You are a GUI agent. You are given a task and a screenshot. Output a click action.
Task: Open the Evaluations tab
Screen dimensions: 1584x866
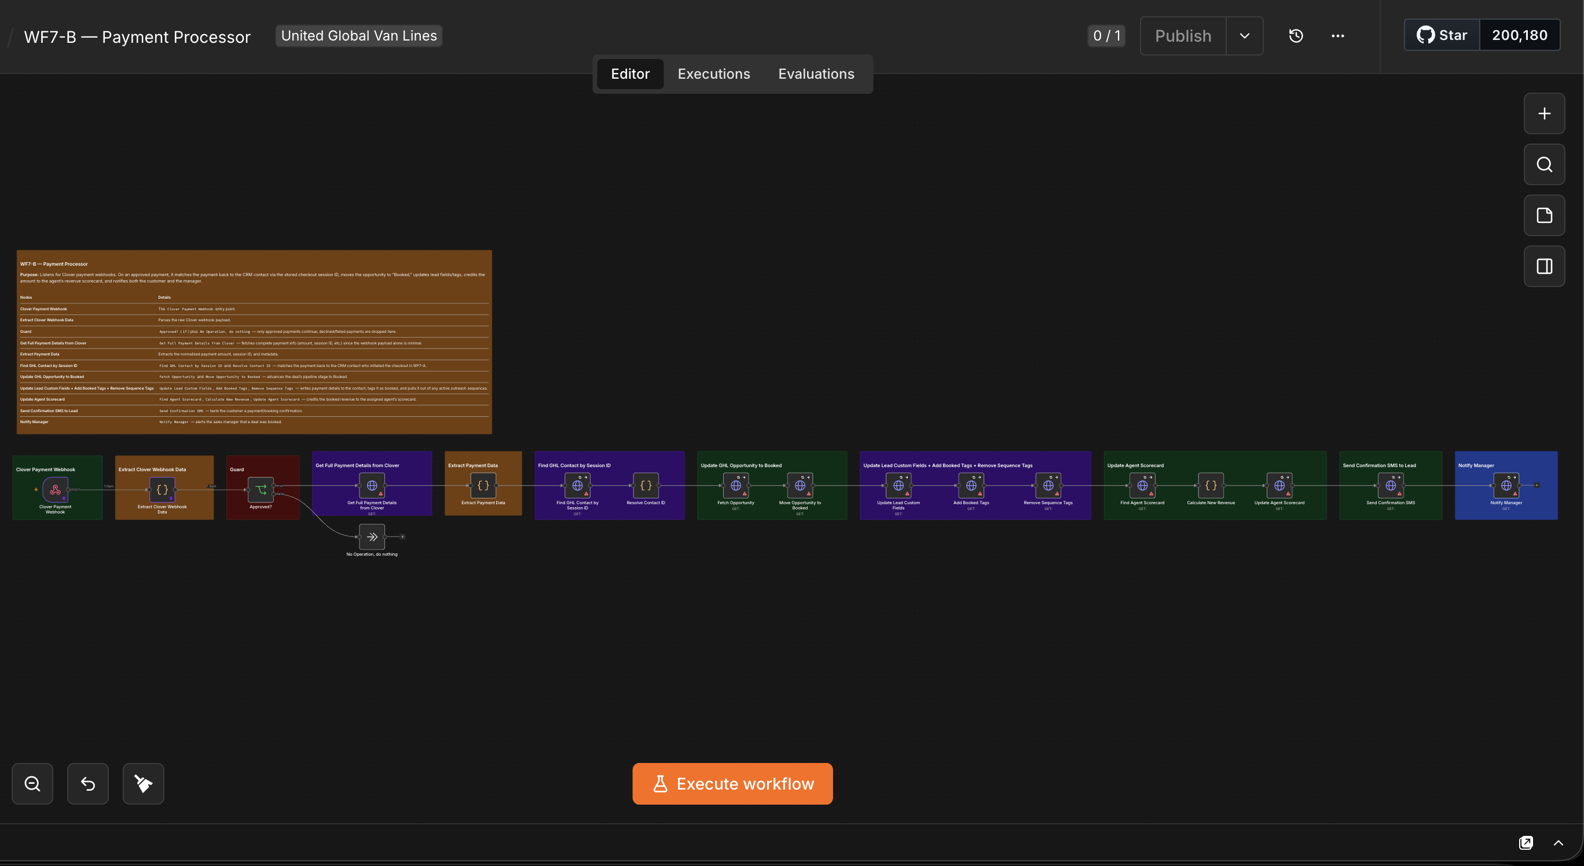[816, 74]
